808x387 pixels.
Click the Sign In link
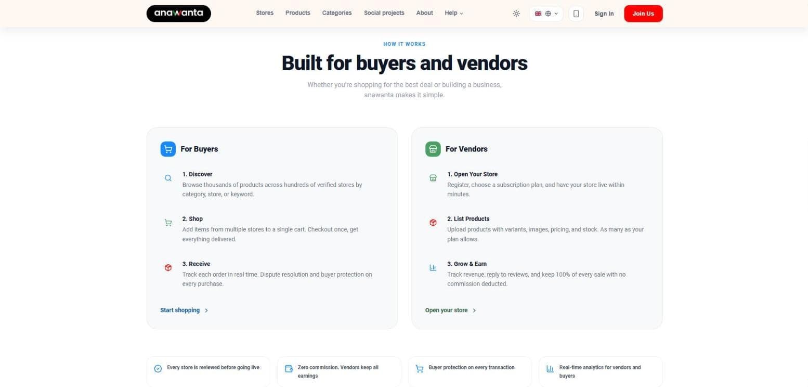click(x=604, y=14)
